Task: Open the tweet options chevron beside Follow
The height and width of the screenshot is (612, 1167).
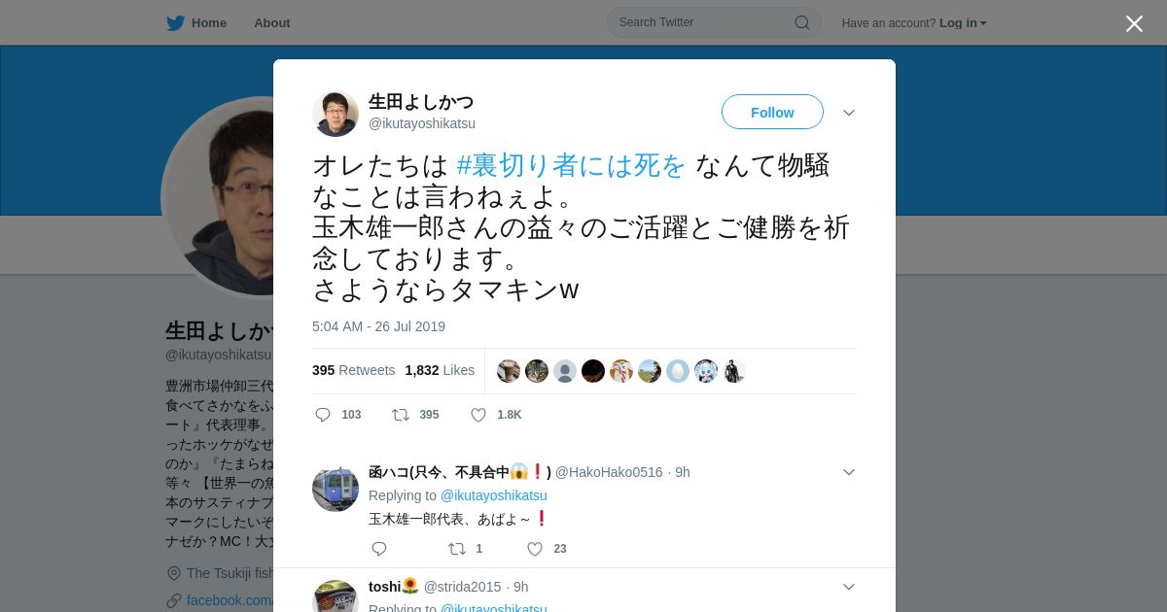Action: coord(849,113)
